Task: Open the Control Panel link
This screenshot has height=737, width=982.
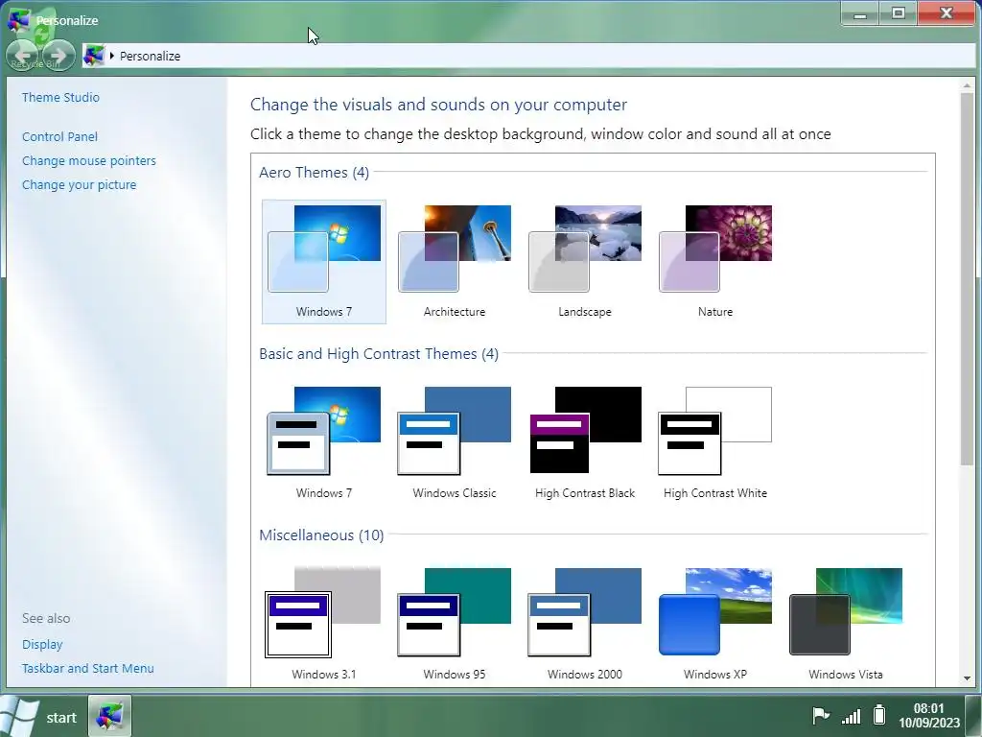Action: 59,136
